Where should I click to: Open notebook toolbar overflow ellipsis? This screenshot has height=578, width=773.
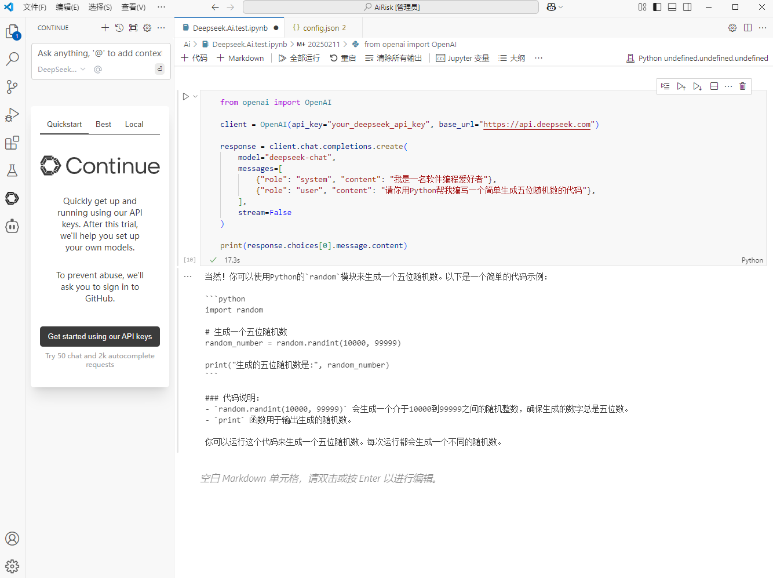tap(539, 58)
